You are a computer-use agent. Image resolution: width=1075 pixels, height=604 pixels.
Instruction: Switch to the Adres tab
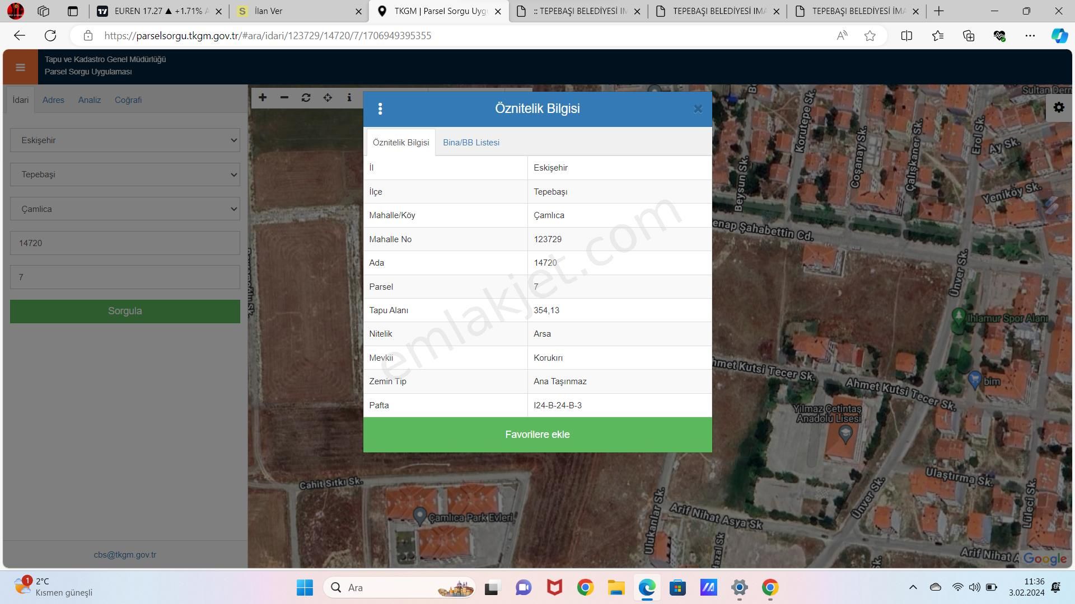pos(53,100)
